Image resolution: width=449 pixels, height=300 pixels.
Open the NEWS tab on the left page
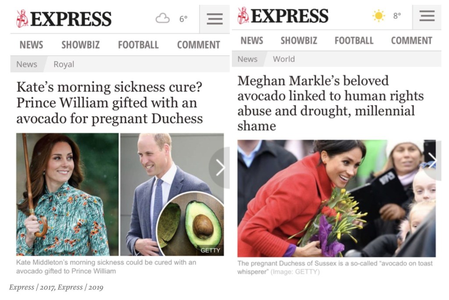pyautogui.click(x=31, y=45)
